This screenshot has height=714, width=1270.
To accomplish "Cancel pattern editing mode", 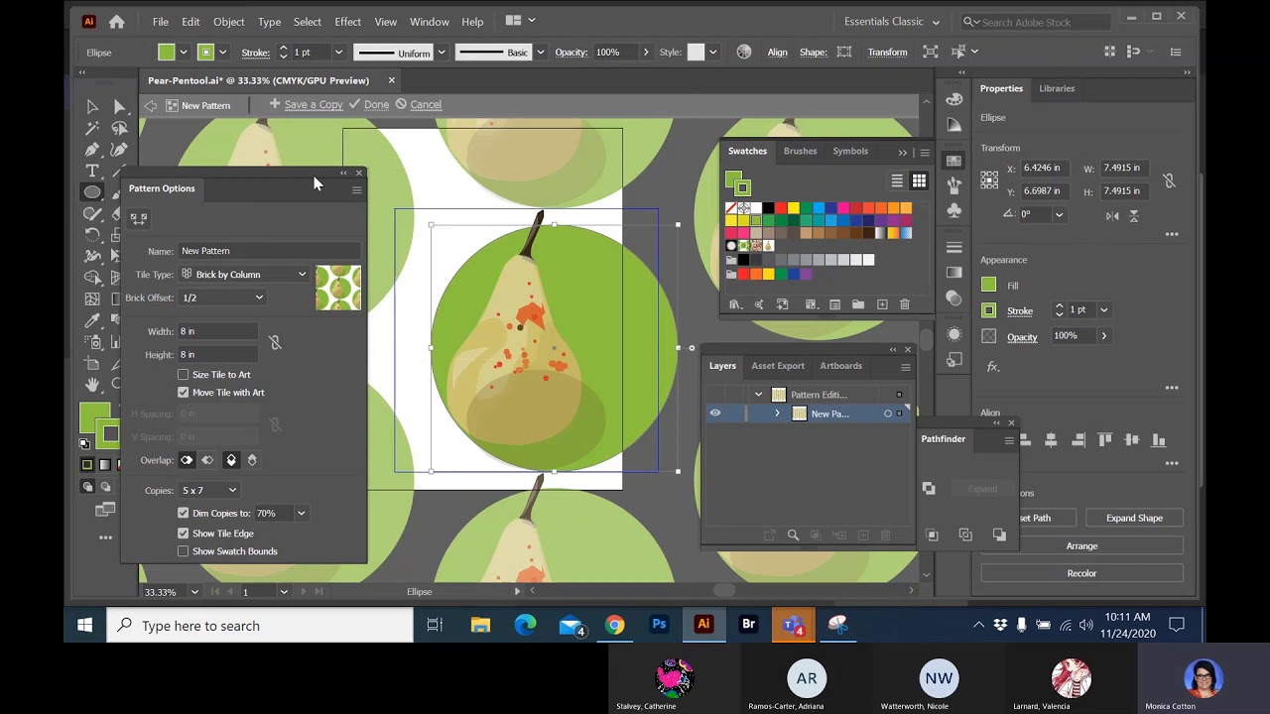I will [x=419, y=104].
